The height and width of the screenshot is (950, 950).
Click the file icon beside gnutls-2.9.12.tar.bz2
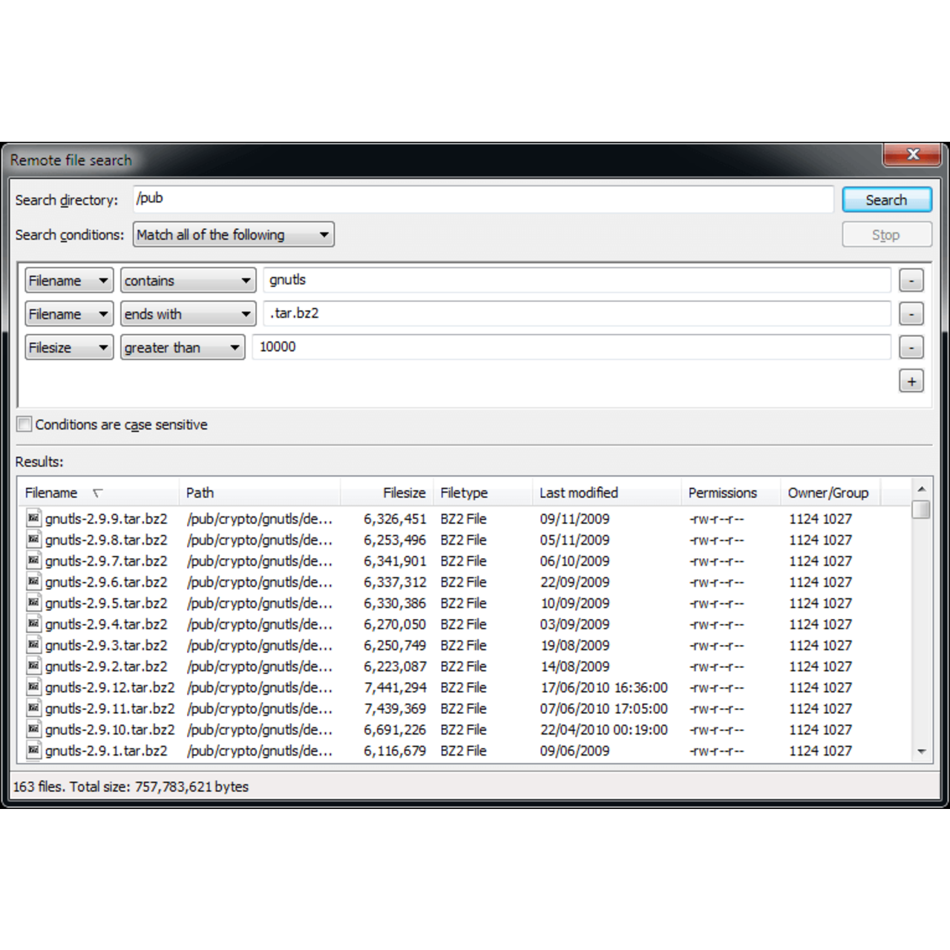(x=33, y=687)
